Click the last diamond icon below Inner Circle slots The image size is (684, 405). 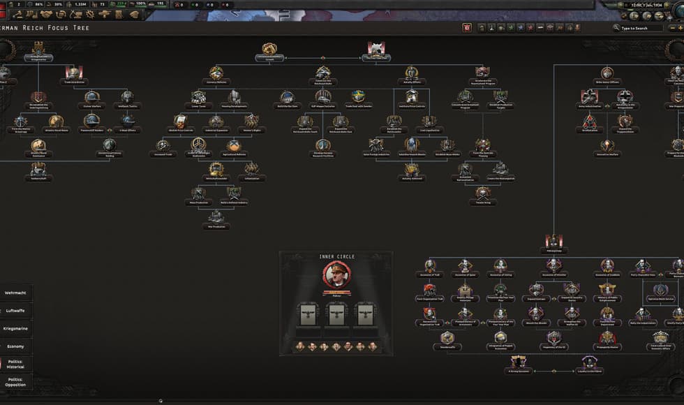(x=373, y=346)
